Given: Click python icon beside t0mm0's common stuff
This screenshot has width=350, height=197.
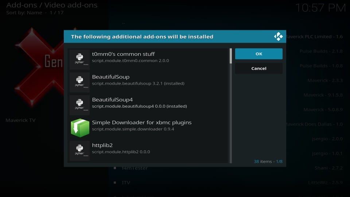Looking at the screenshot, I should point(80,59).
